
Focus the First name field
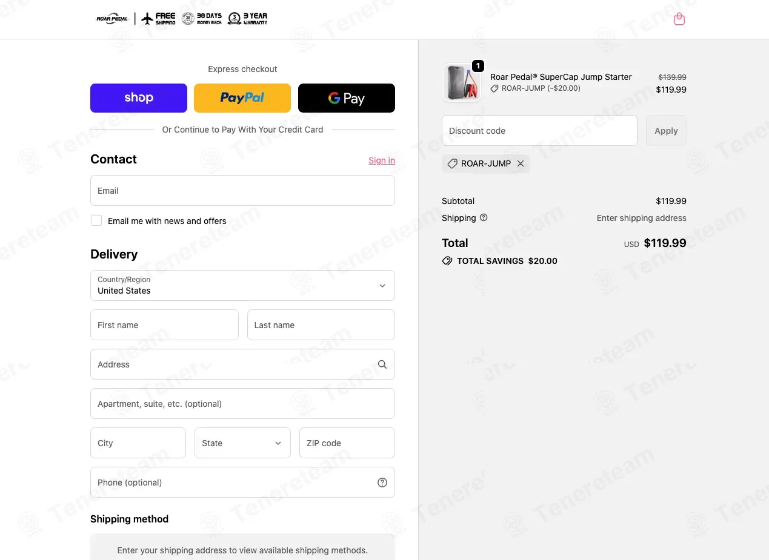164,325
